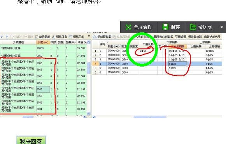Screen dimensions: 226x144
Task: Click the 缩尺配筋 toolbar button
Action: click(x=43, y=37)
